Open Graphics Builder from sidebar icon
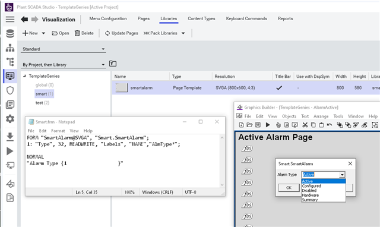Image resolution: width=380 pixels, height=227 pixels. (10, 184)
